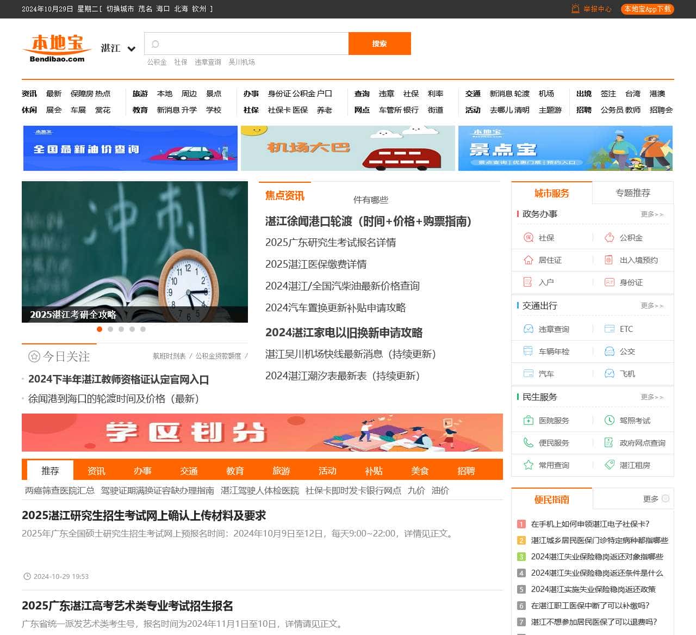696x635 pixels.
Task: Open 2025广东湛江高考艺术类专业考试招生报名 article
Action: 127,606
